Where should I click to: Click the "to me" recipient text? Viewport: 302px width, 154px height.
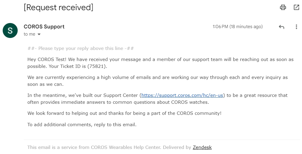(x=29, y=34)
